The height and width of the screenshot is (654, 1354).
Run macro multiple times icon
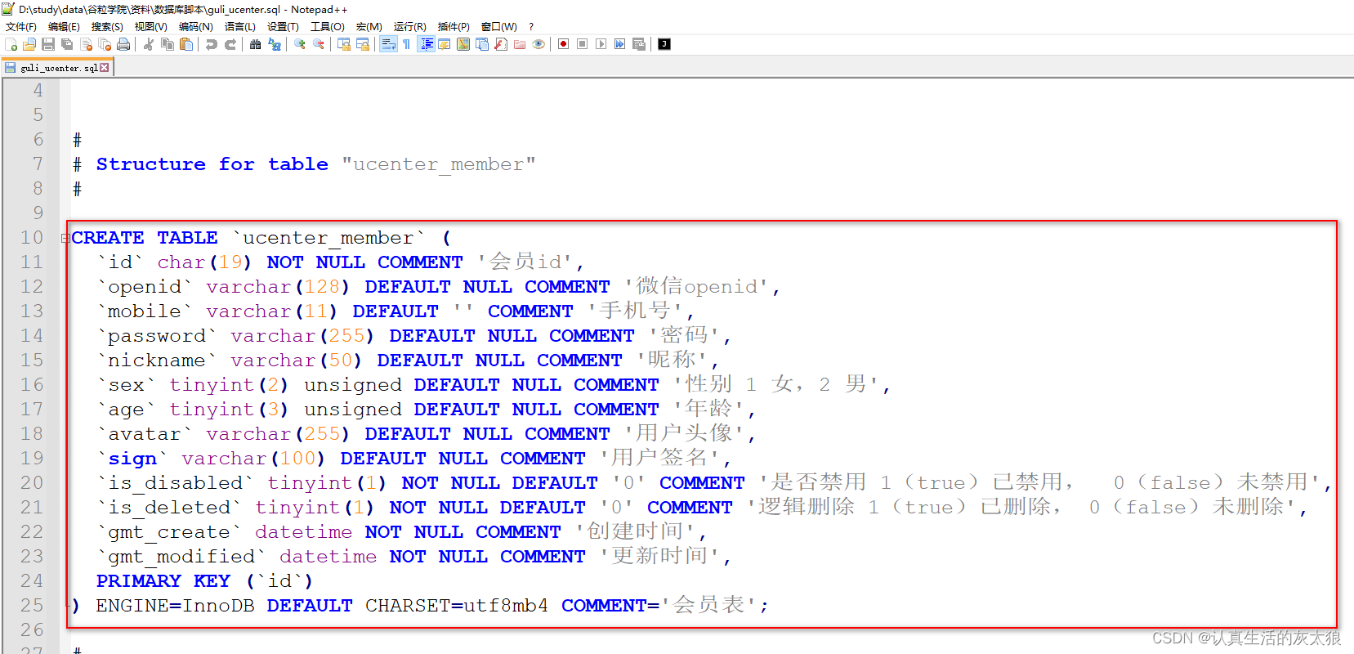click(x=620, y=44)
